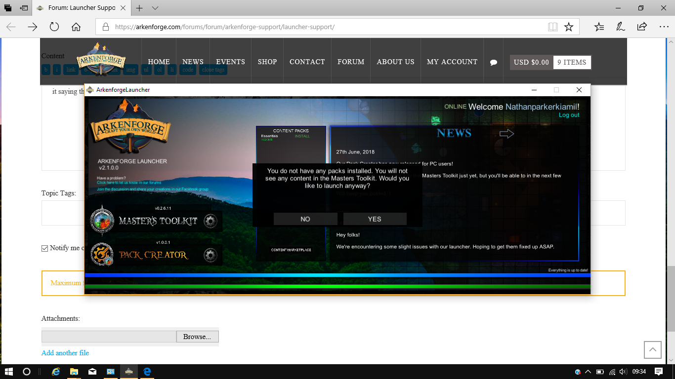
Task: Open reading view book icon
Action: [x=552, y=27]
